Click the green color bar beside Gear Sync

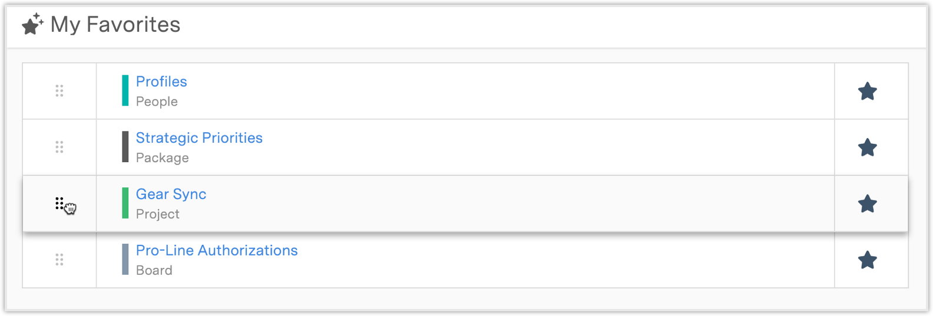[x=125, y=203]
